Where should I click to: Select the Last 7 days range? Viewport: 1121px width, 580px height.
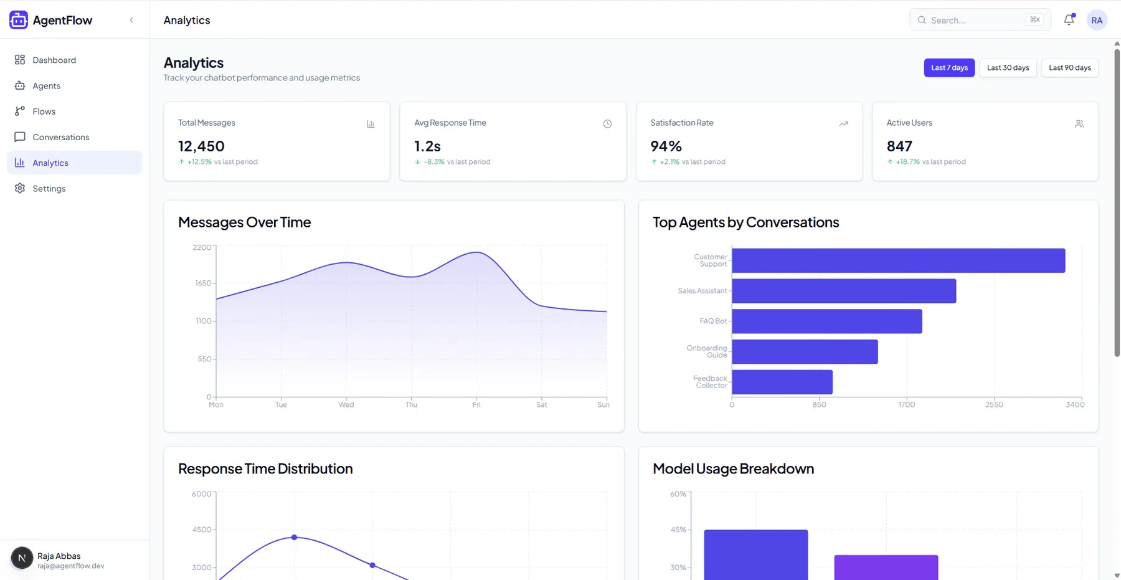coord(949,68)
